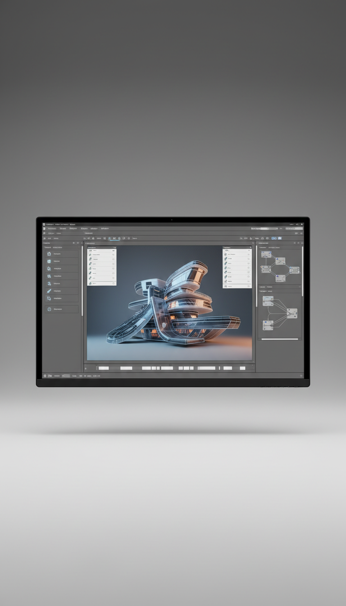
Task: Select the top node in the lower node graph
Action: pos(268,301)
